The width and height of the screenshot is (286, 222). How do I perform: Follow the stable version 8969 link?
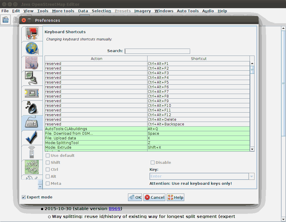[x=115, y=209]
